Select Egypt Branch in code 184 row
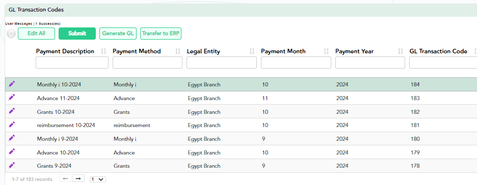This screenshot has height=185, width=477. click(x=204, y=84)
